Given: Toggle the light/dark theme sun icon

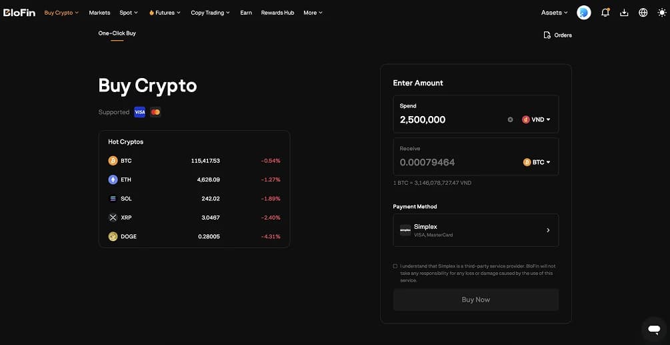Looking at the screenshot, I should point(661,13).
